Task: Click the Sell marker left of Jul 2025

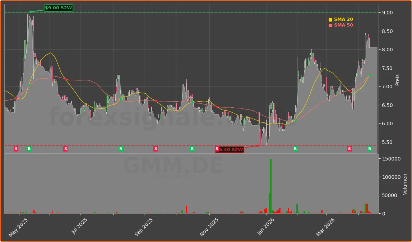Action: [x=65, y=148]
